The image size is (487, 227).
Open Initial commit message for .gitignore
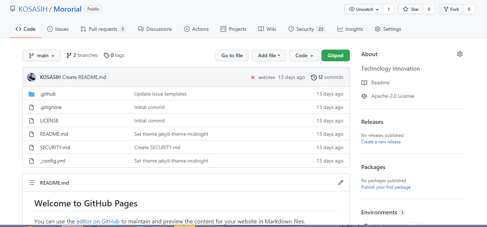pyautogui.click(x=150, y=107)
